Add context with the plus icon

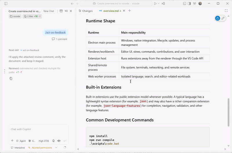[12, 141]
